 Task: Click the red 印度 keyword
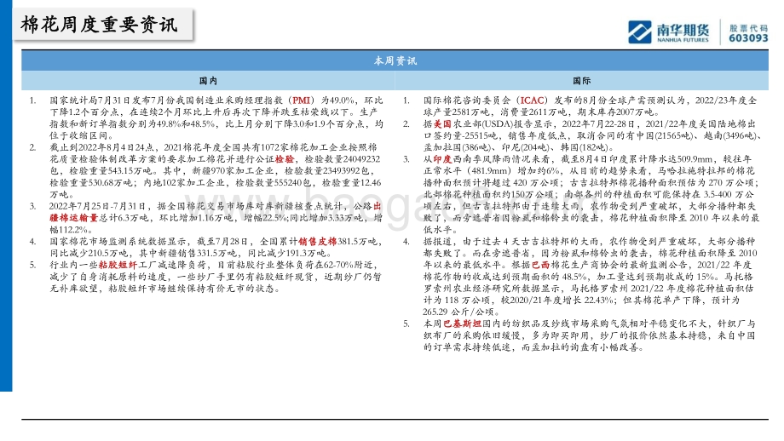(x=442, y=159)
